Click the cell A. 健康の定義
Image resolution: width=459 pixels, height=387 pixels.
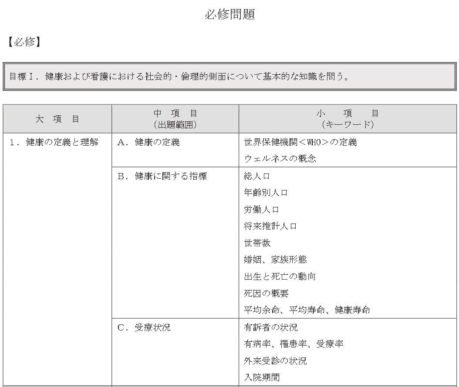(x=148, y=142)
